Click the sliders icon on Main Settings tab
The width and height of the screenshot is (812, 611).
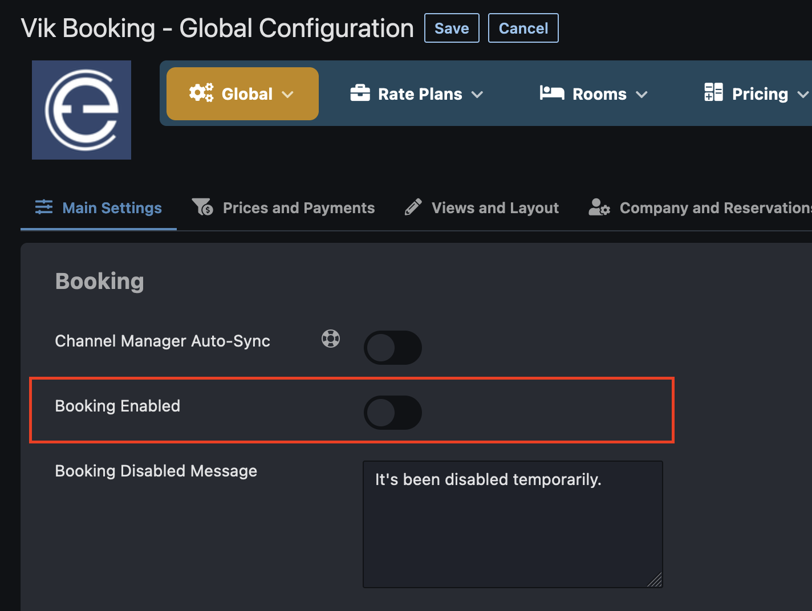click(44, 207)
